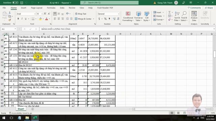Apply the red Font Color

tap(47, 19)
